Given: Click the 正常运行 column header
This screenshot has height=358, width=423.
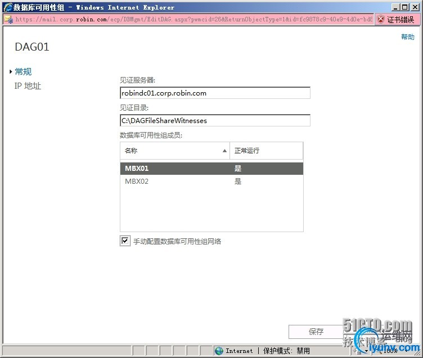Looking at the screenshot, I should point(266,151).
